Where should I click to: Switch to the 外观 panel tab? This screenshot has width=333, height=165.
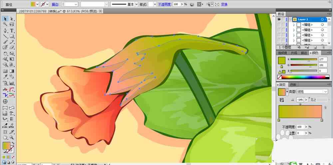coord(294,53)
